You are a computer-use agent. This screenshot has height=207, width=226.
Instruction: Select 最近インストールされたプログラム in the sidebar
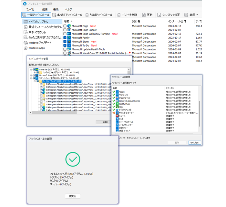tap(42, 27)
